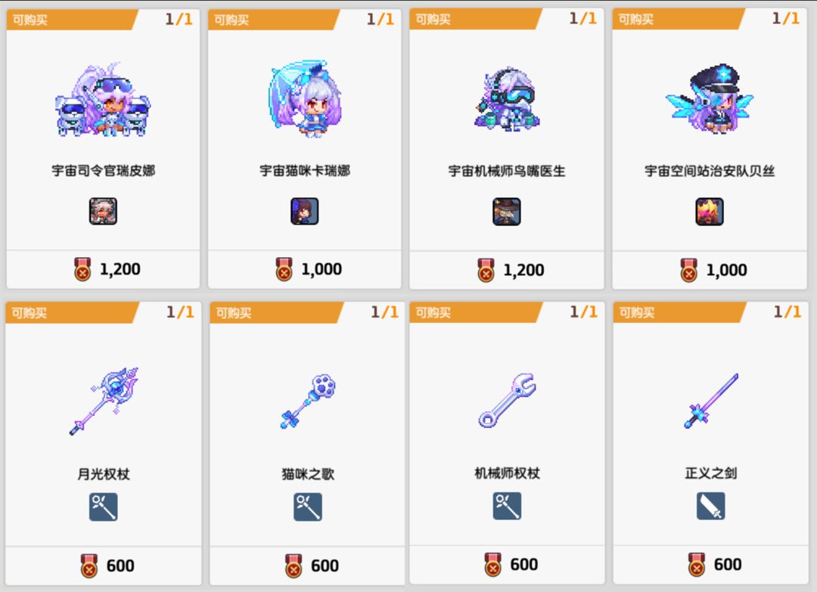
Task: Buy 宇宙司令官瑞皮娜 for 1,200 medals
Action: coord(103,269)
